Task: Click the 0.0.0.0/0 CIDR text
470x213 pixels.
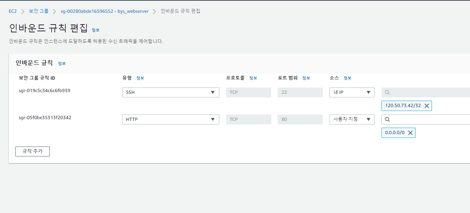Action: click(395, 133)
